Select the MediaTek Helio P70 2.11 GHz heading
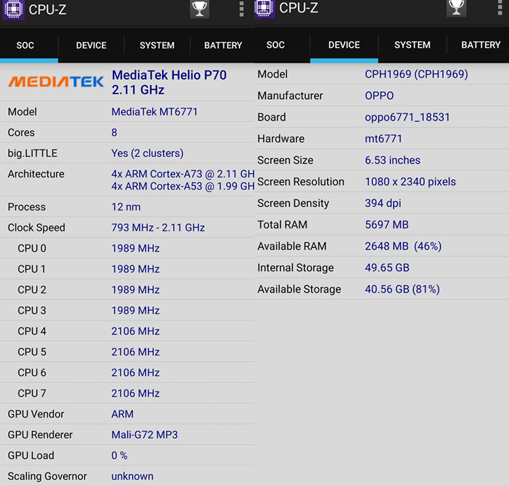 click(169, 82)
